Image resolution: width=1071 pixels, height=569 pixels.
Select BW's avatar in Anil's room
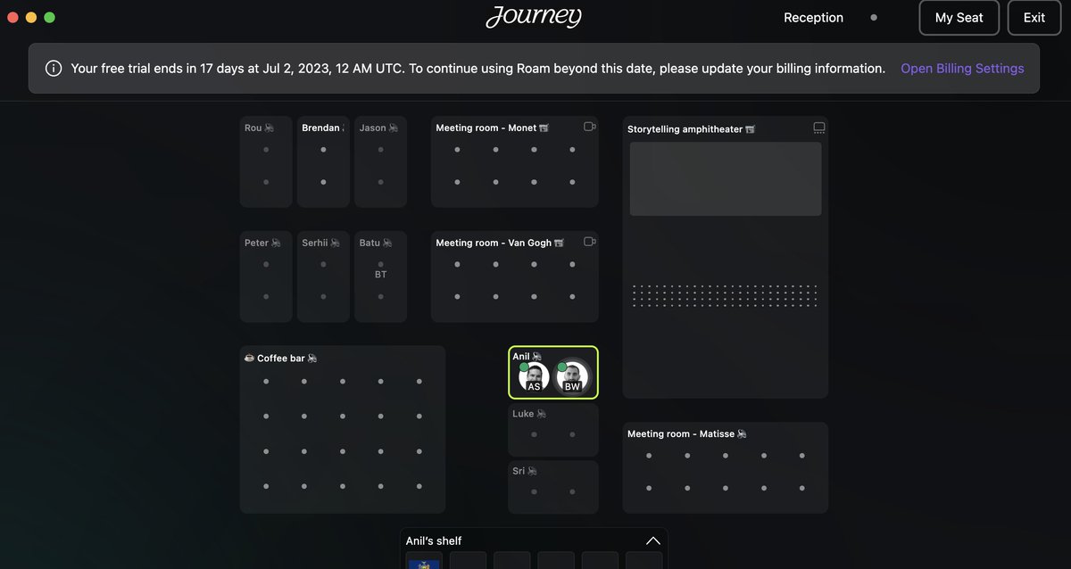coord(571,377)
